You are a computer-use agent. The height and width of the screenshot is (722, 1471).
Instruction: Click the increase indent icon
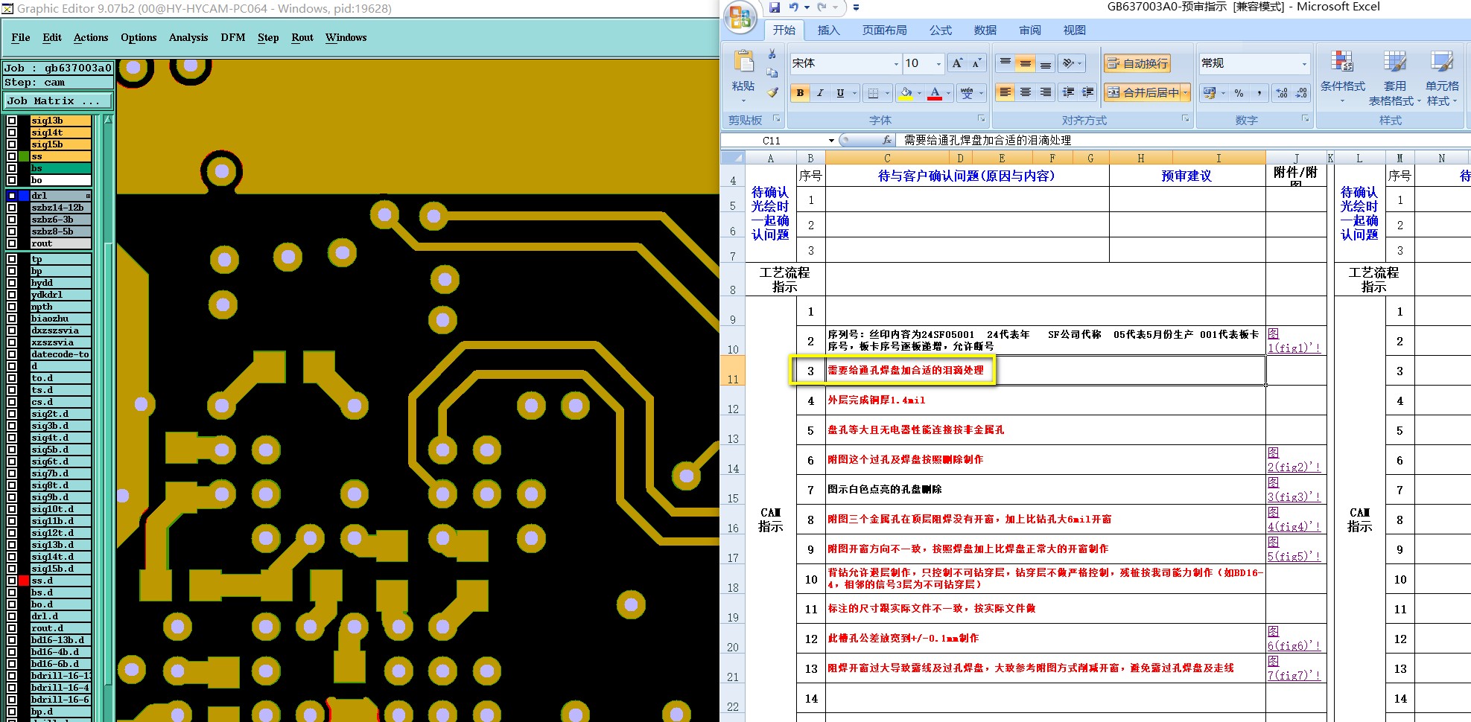click(1088, 92)
